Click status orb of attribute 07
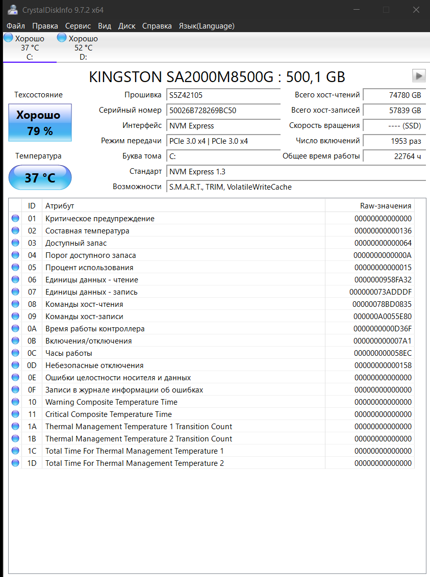The image size is (430, 577). pyautogui.click(x=15, y=292)
